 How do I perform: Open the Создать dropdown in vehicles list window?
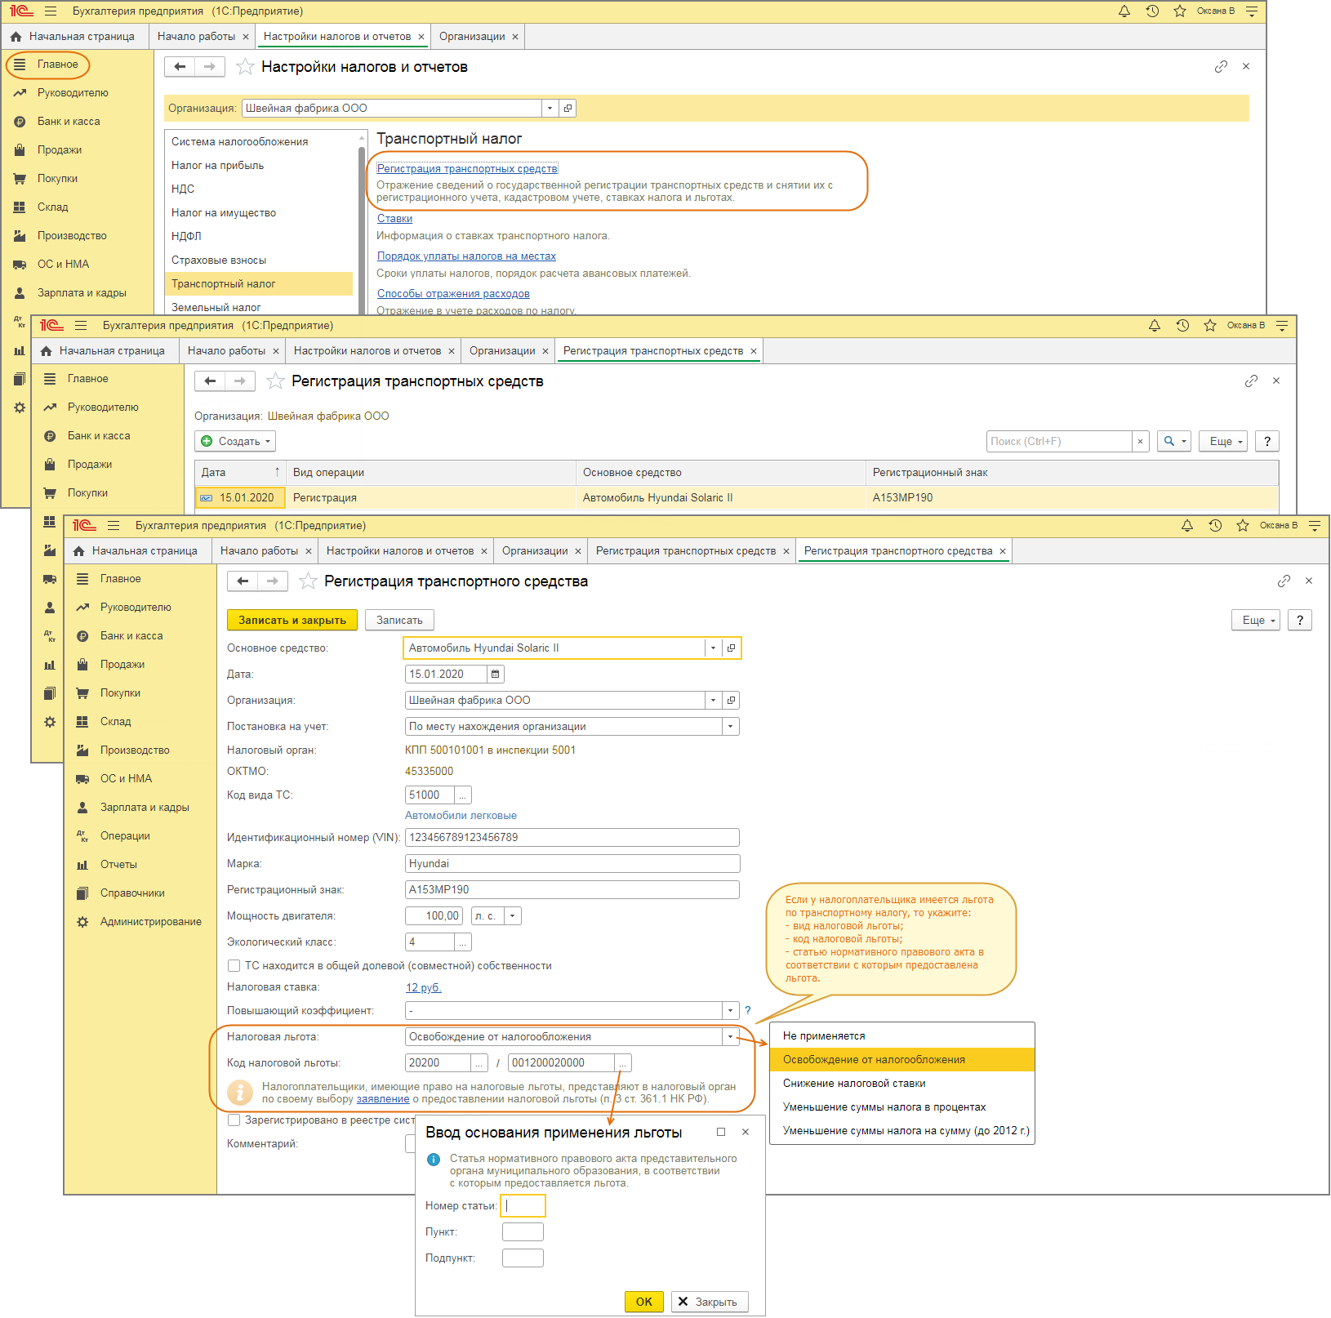[x=235, y=442]
